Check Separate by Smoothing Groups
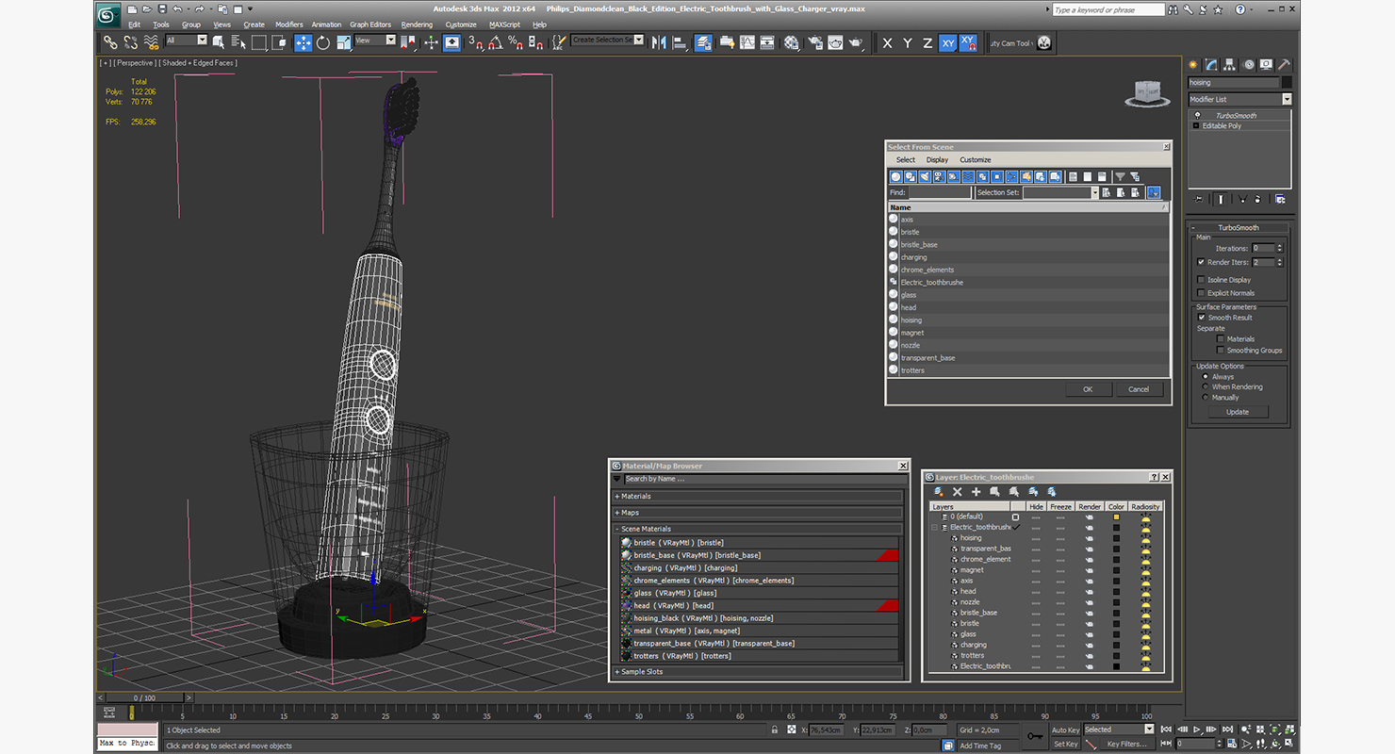The width and height of the screenshot is (1395, 754). 1221,351
